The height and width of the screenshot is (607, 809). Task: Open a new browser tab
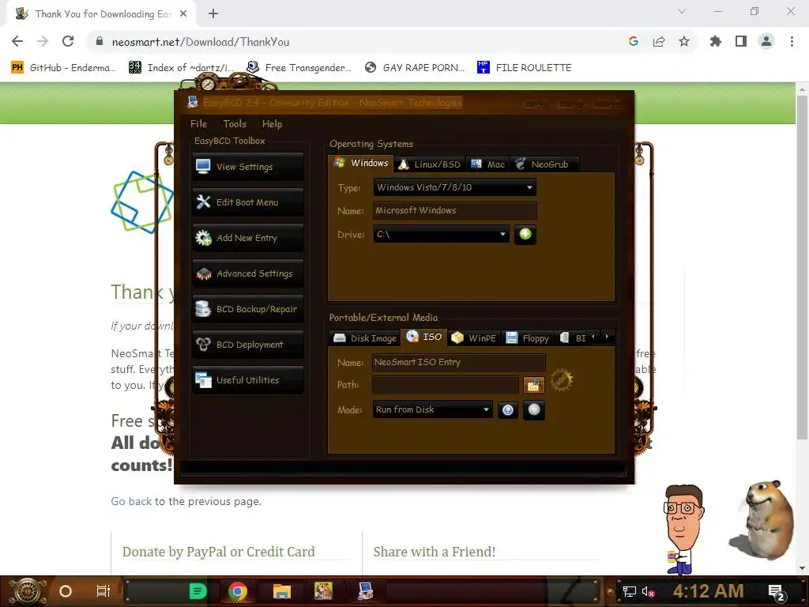(213, 13)
